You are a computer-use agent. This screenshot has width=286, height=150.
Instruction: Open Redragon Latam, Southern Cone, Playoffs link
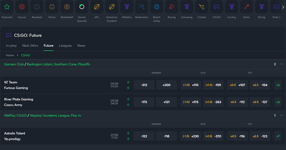(58, 64)
